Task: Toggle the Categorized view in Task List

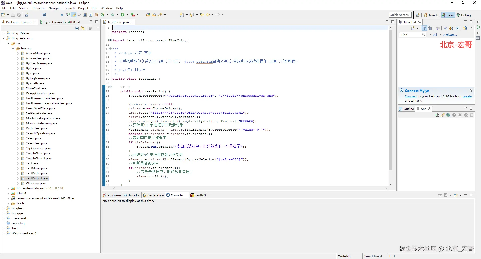Action: pos(424,28)
